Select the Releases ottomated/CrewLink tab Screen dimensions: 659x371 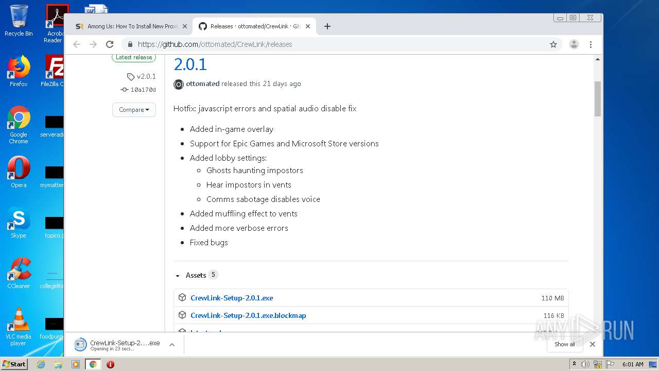point(254,26)
